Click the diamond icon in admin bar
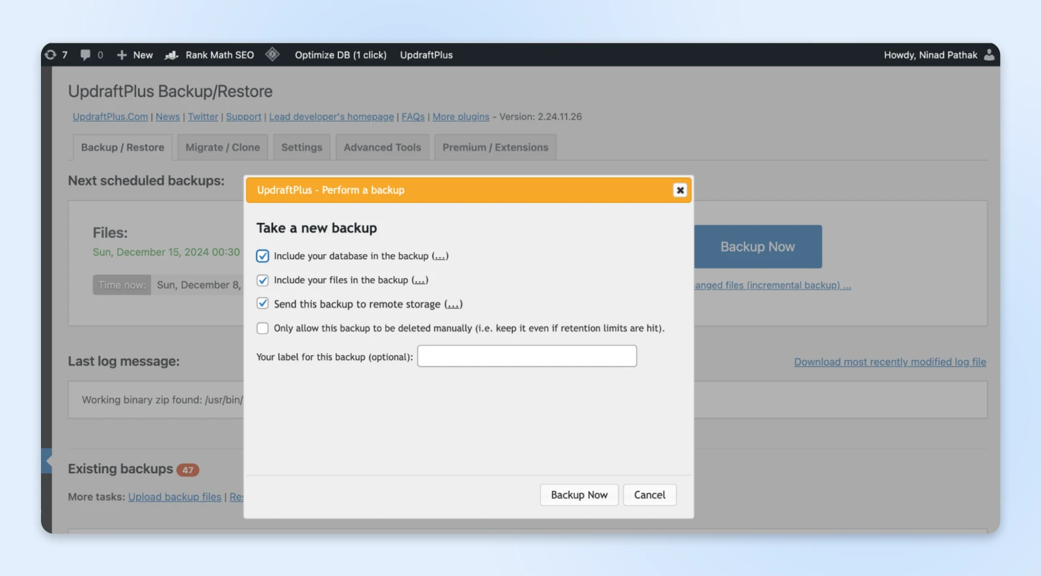Image resolution: width=1041 pixels, height=576 pixels. [273, 55]
